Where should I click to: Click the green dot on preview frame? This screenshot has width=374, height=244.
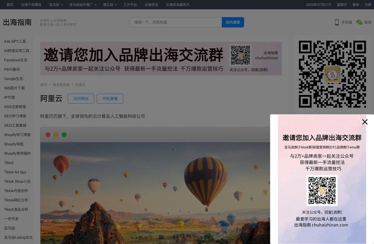click(64, 135)
